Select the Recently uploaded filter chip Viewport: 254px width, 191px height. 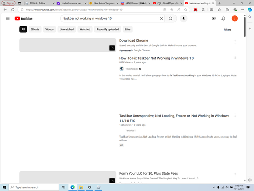click(108, 29)
